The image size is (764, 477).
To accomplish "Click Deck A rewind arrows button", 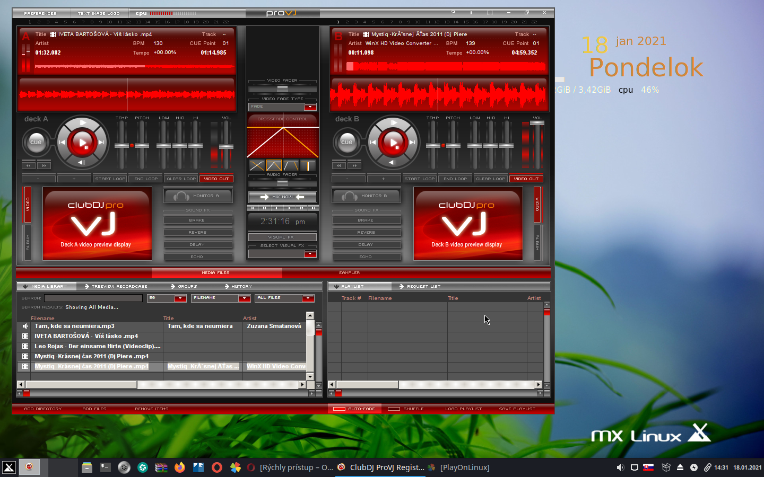I will click(29, 165).
